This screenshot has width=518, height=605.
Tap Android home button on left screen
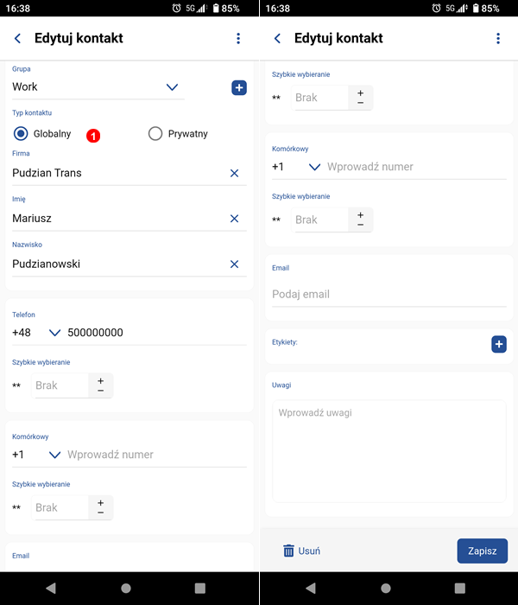126,588
